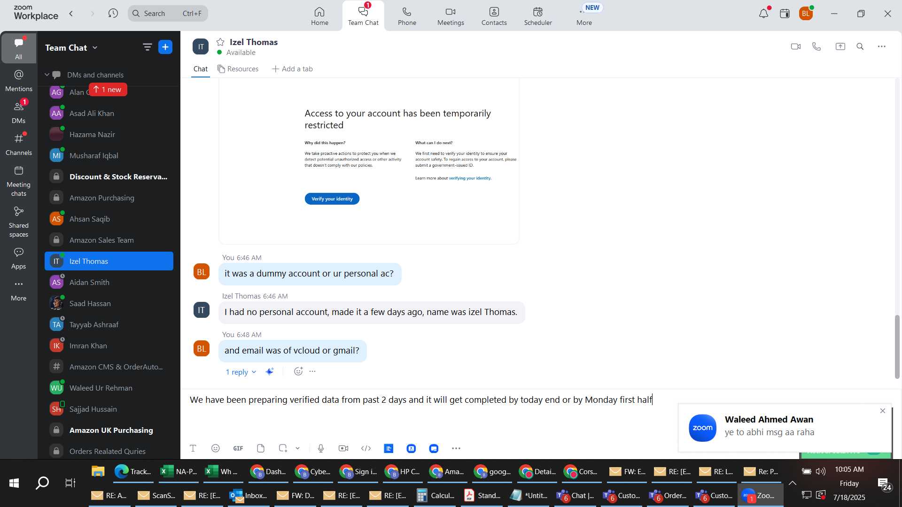Select DMs in left sidebar
This screenshot has width=902, height=507.
(19, 112)
